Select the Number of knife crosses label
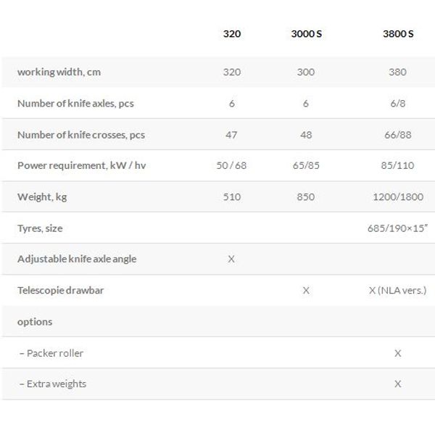Image resolution: width=435 pixels, height=435 pixels. pyautogui.click(x=81, y=135)
